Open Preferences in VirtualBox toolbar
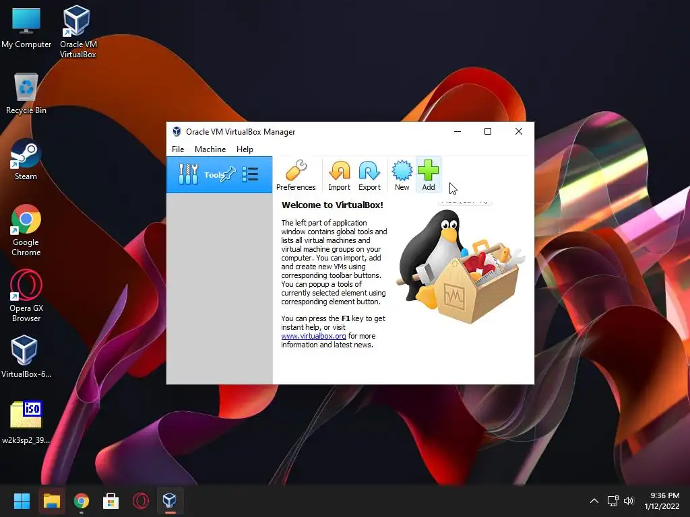The image size is (690, 517). (x=296, y=175)
